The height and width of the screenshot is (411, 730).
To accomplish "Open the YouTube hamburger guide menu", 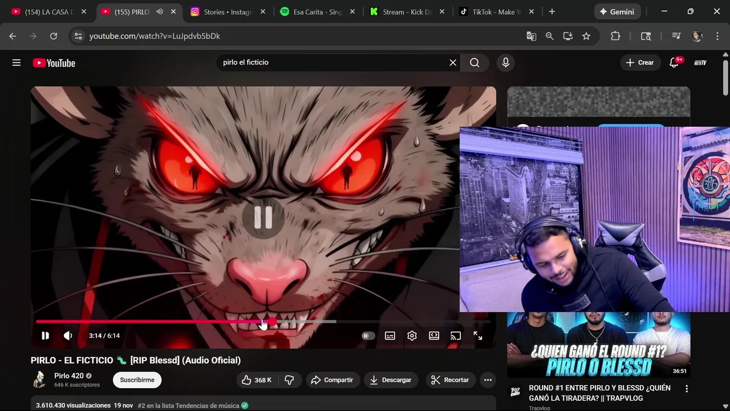I will tap(17, 63).
